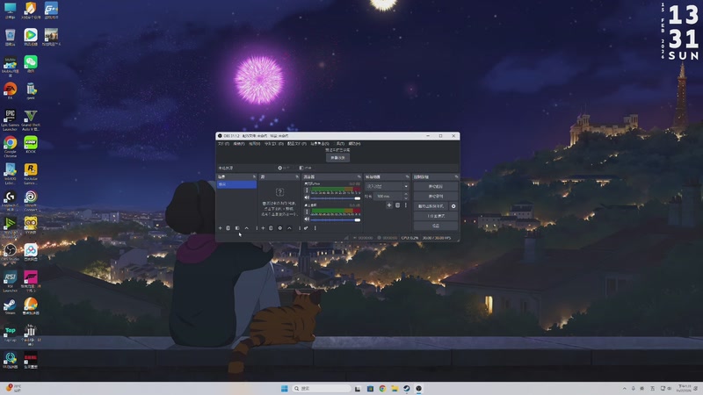
Task: Click the Start Virtual Camera button
Action: pyautogui.click(x=431, y=206)
